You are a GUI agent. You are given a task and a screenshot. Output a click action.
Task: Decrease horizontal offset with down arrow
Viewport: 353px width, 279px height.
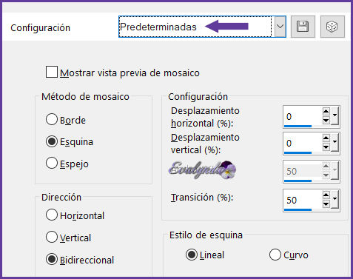(x=326, y=120)
